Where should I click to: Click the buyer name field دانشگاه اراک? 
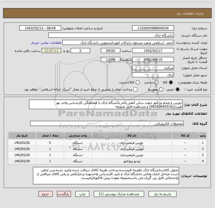tap(111, 35)
